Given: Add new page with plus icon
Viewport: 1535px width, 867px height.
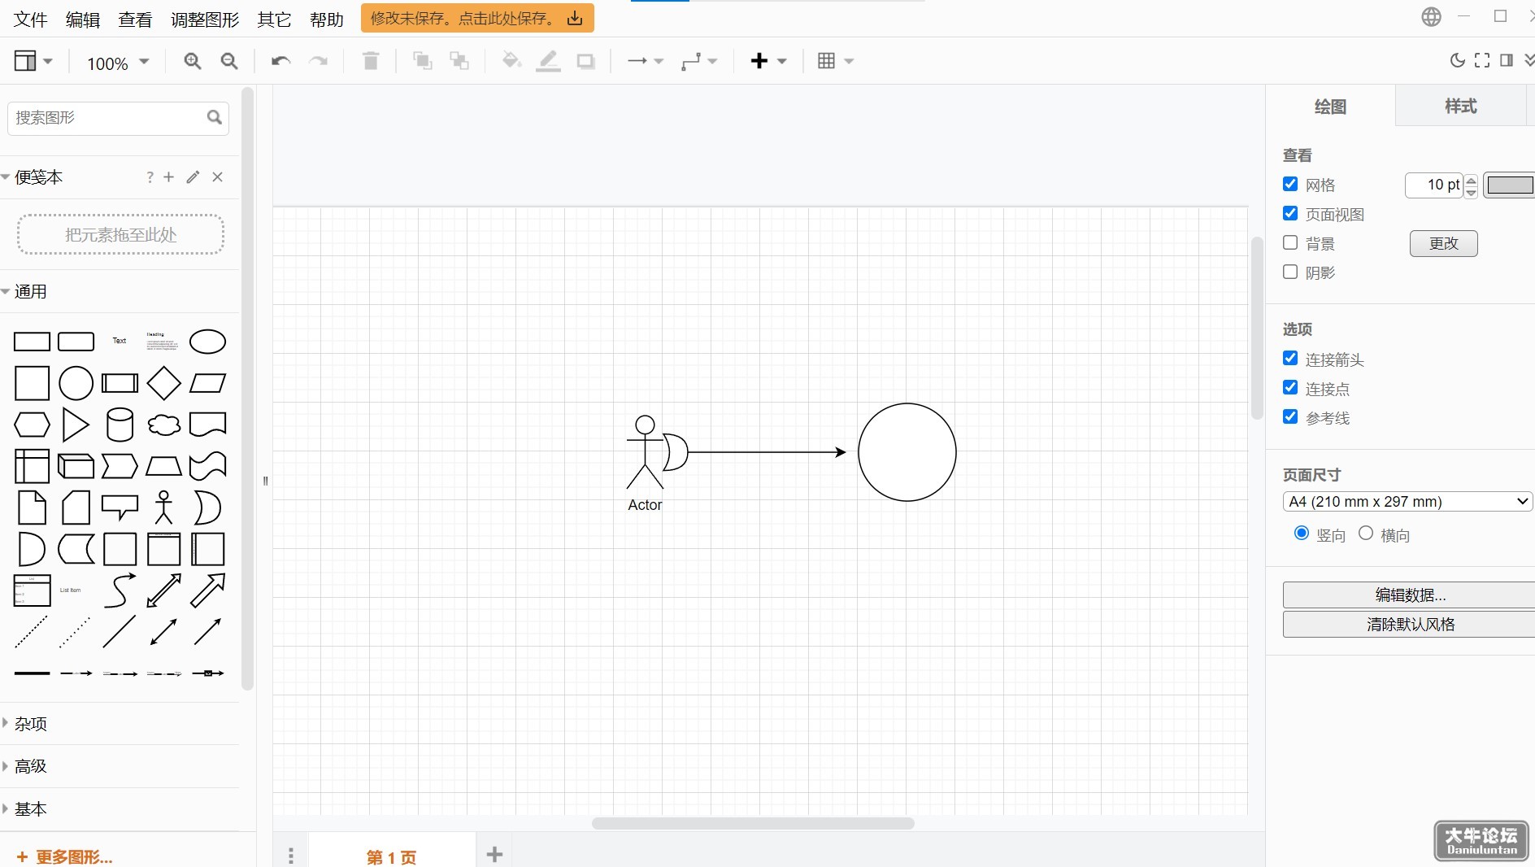Looking at the screenshot, I should click(494, 854).
